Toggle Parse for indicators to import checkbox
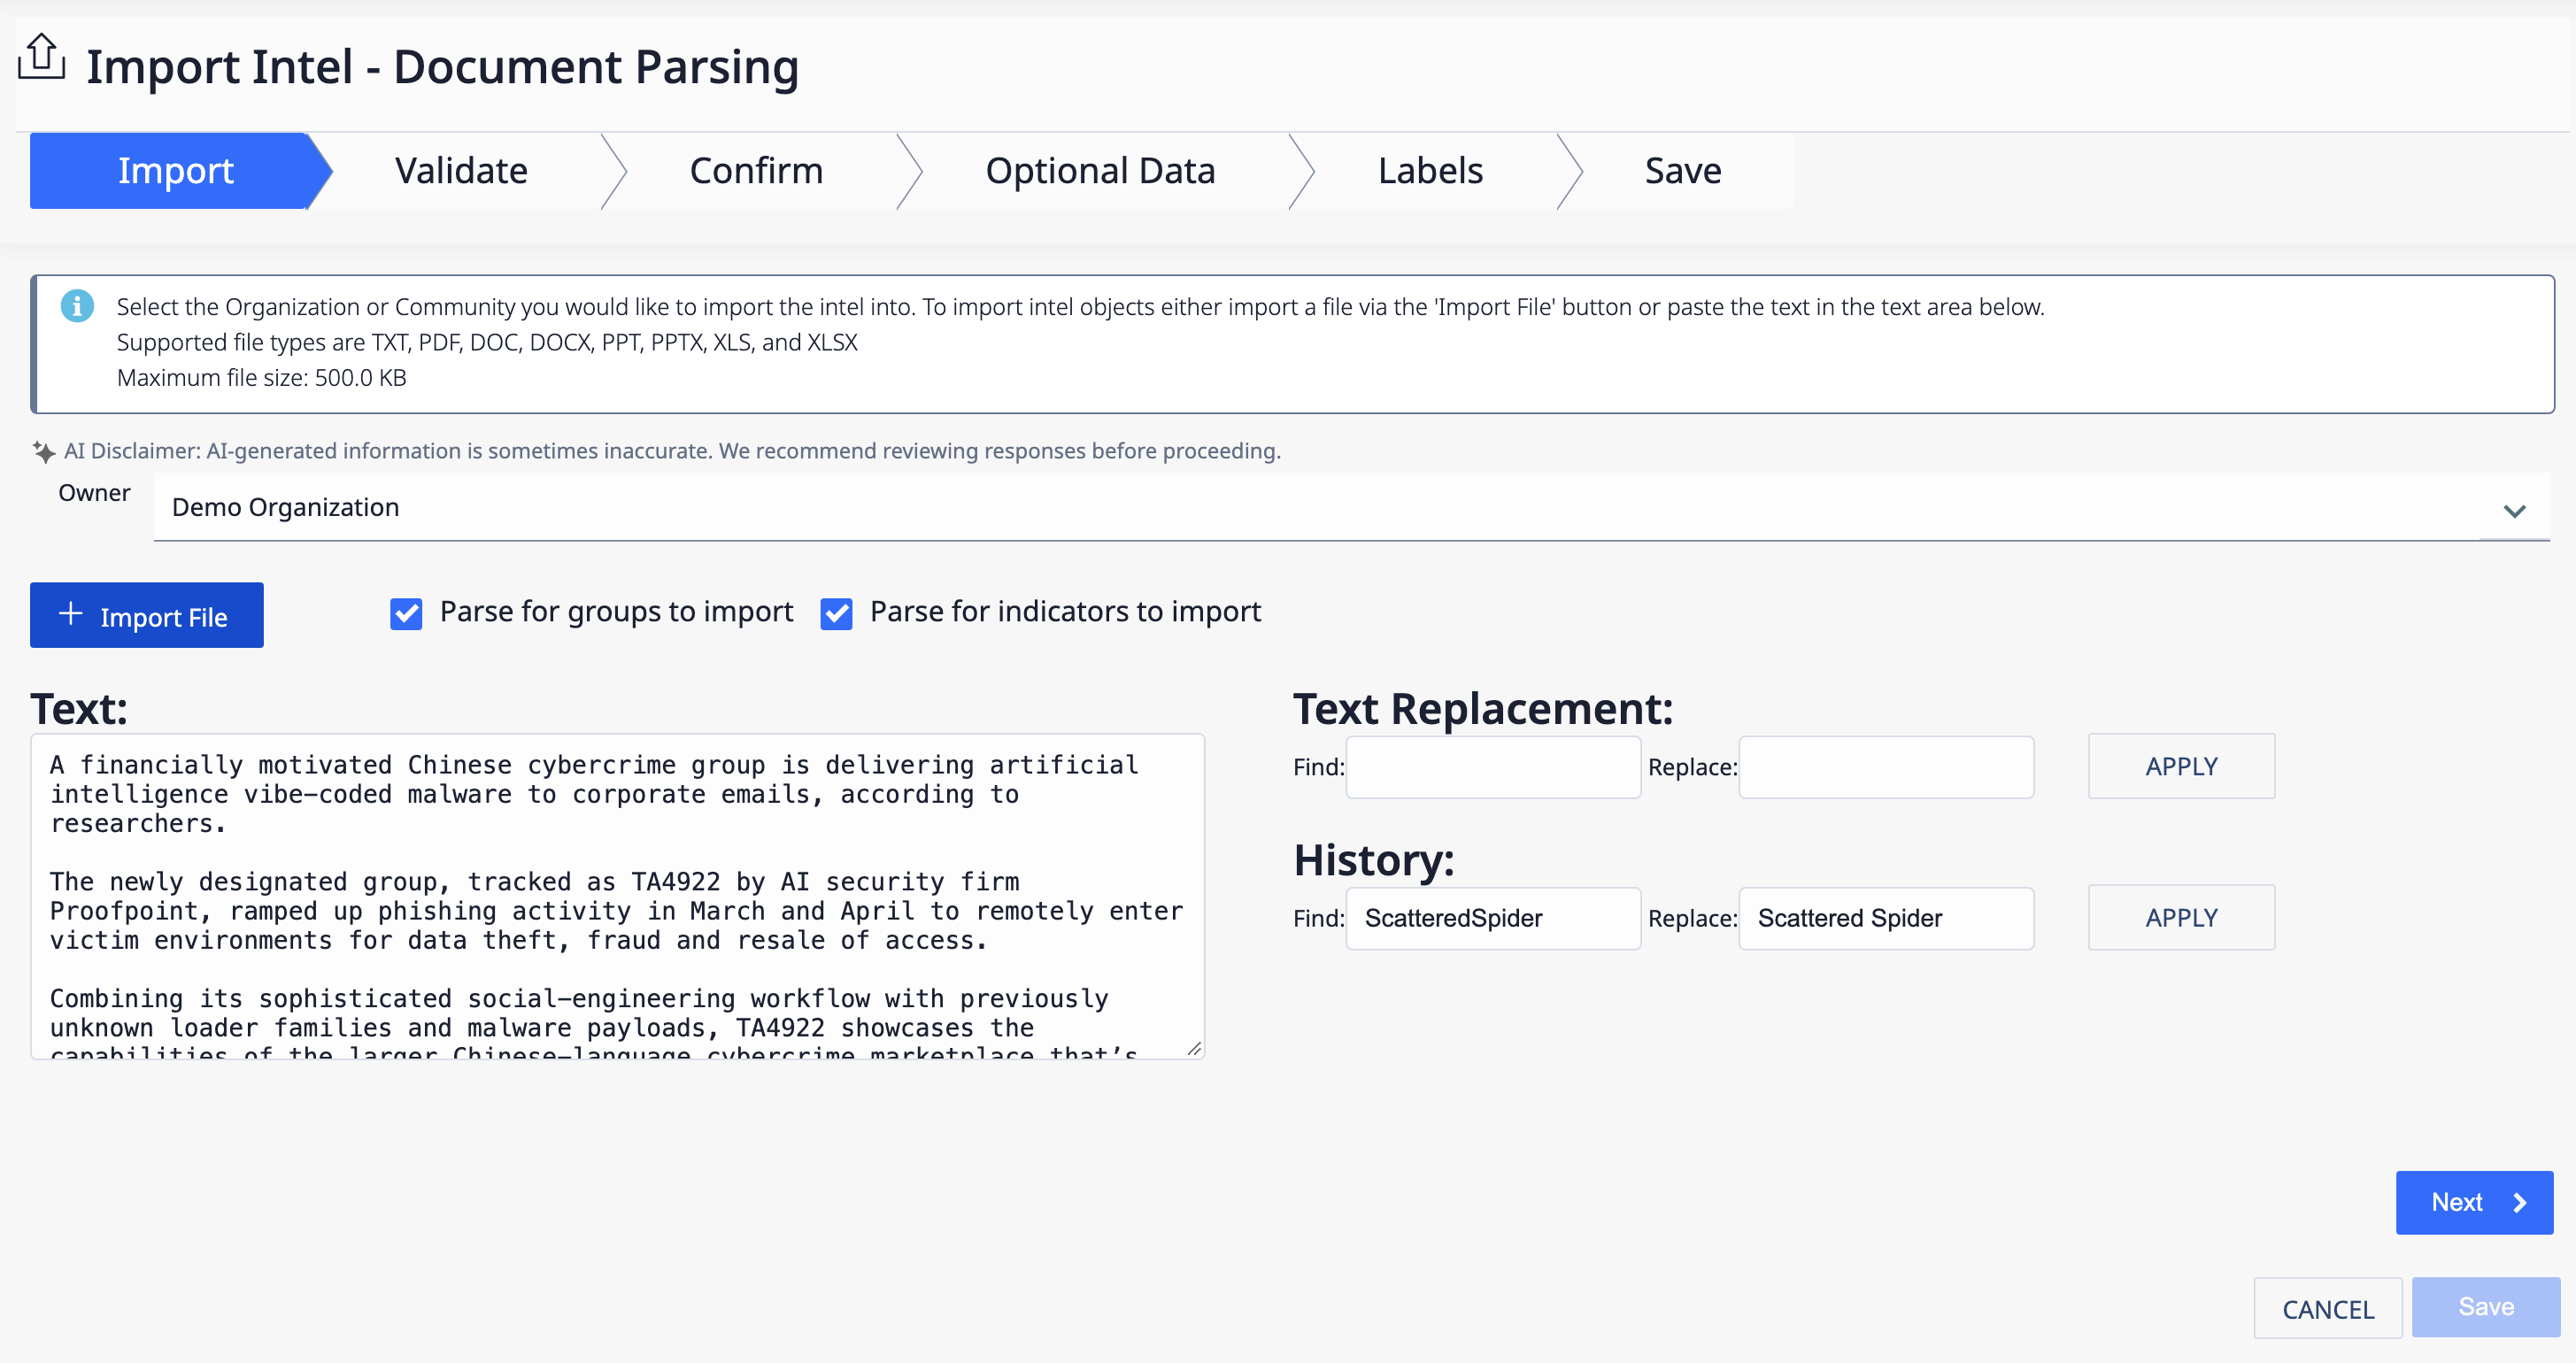The width and height of the screenshot is (2576, 1363). [836, 614]
